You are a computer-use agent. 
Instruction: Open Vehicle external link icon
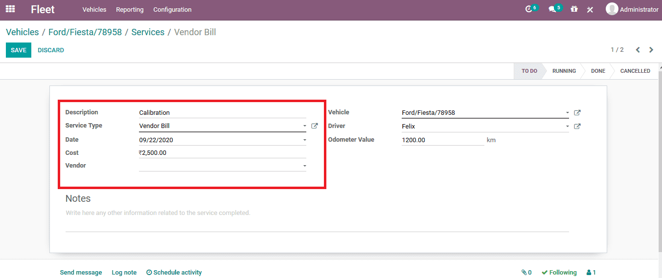577,113
